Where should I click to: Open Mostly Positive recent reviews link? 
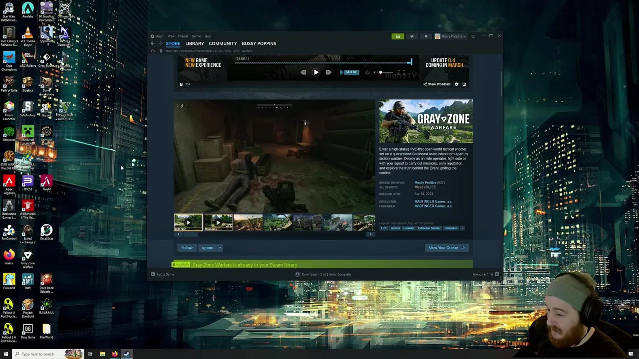pos(425,182)
